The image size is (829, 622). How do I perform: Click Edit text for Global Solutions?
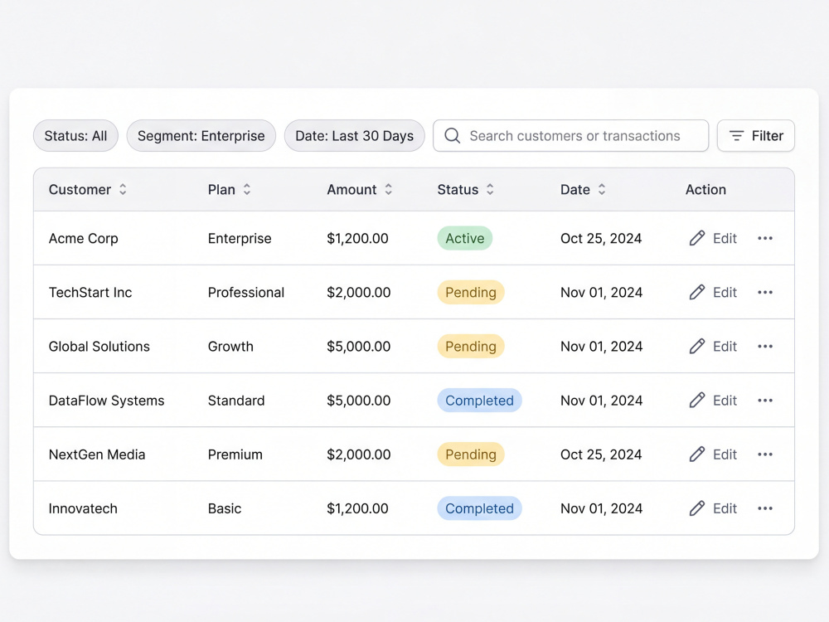pos(725,347)
